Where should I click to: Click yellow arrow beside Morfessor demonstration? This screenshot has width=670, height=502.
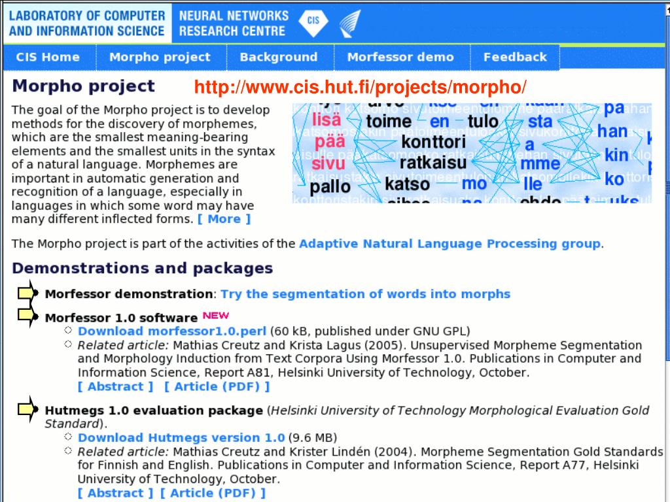click(28, 293)
